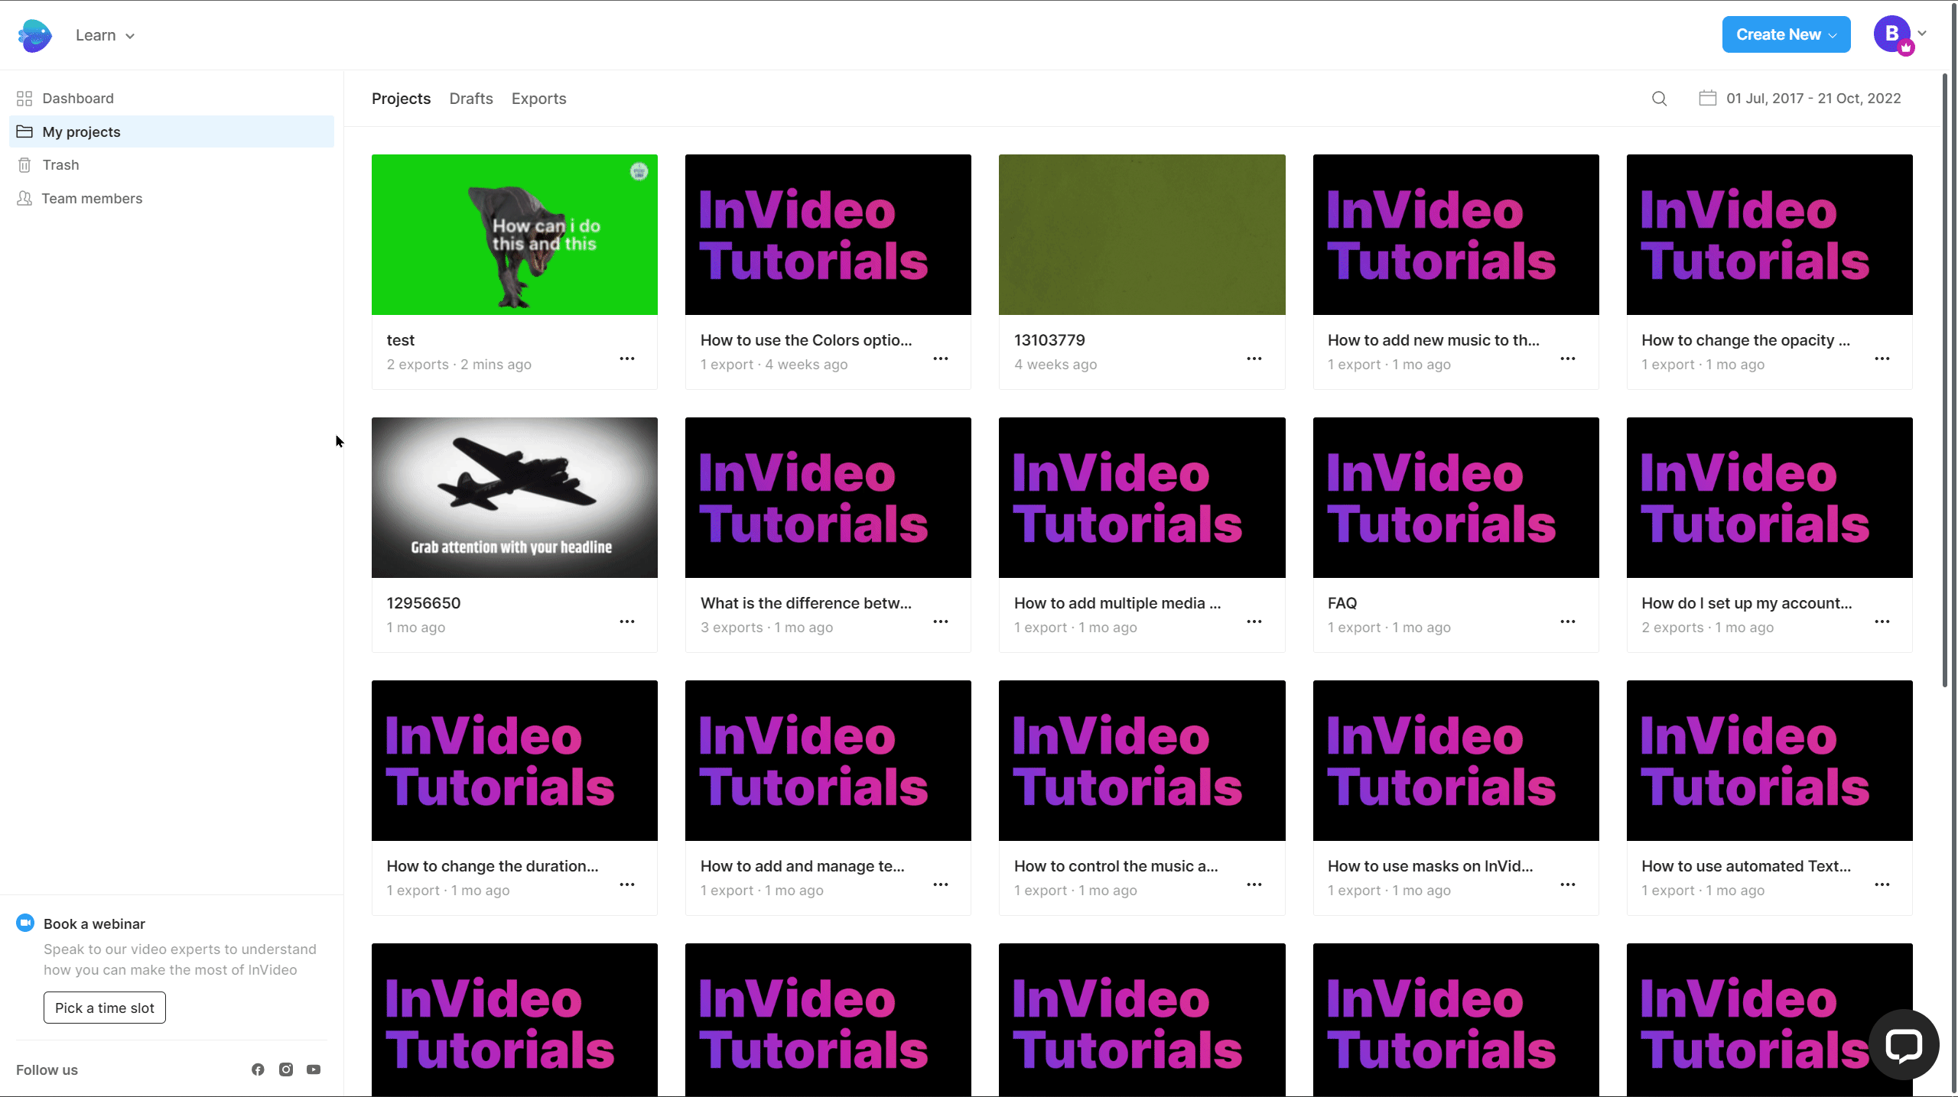
Task: Click the title 'What is the difference betw...'
Action: [x=806, y=603]
